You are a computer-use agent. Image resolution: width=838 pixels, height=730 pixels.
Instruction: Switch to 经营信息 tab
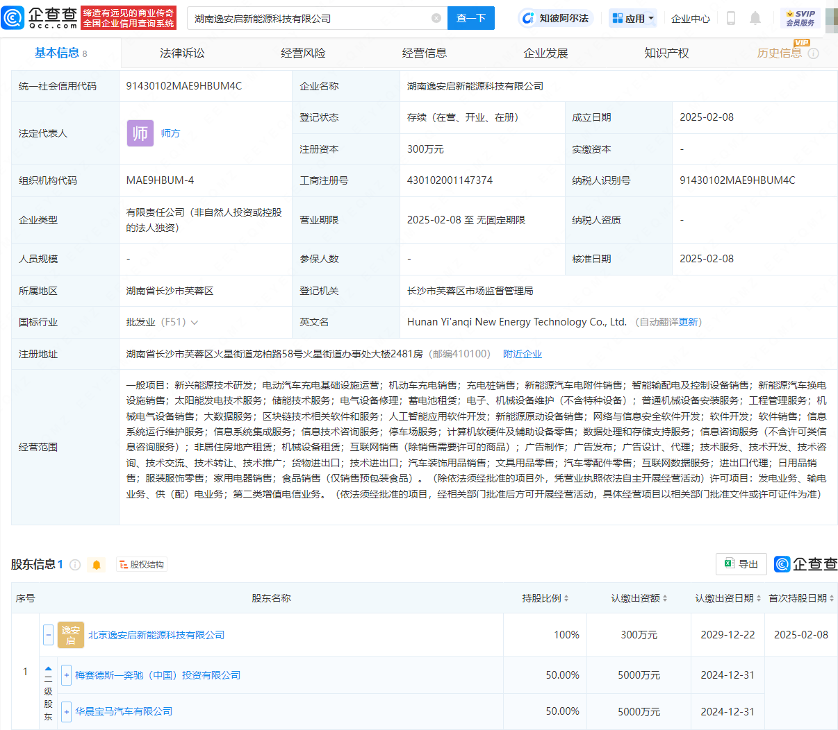425,53
